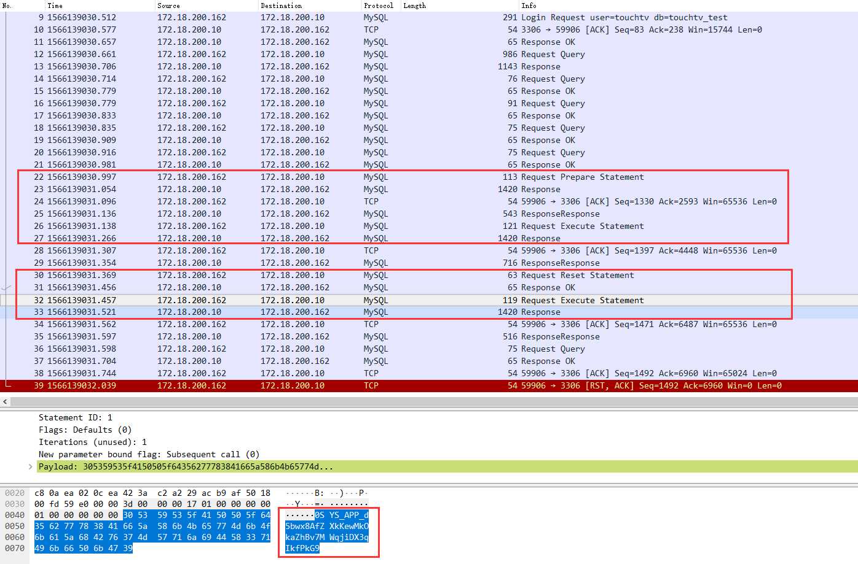Select packet 31 Response OK row
This screenshot has height=564, width=858.
429,287
